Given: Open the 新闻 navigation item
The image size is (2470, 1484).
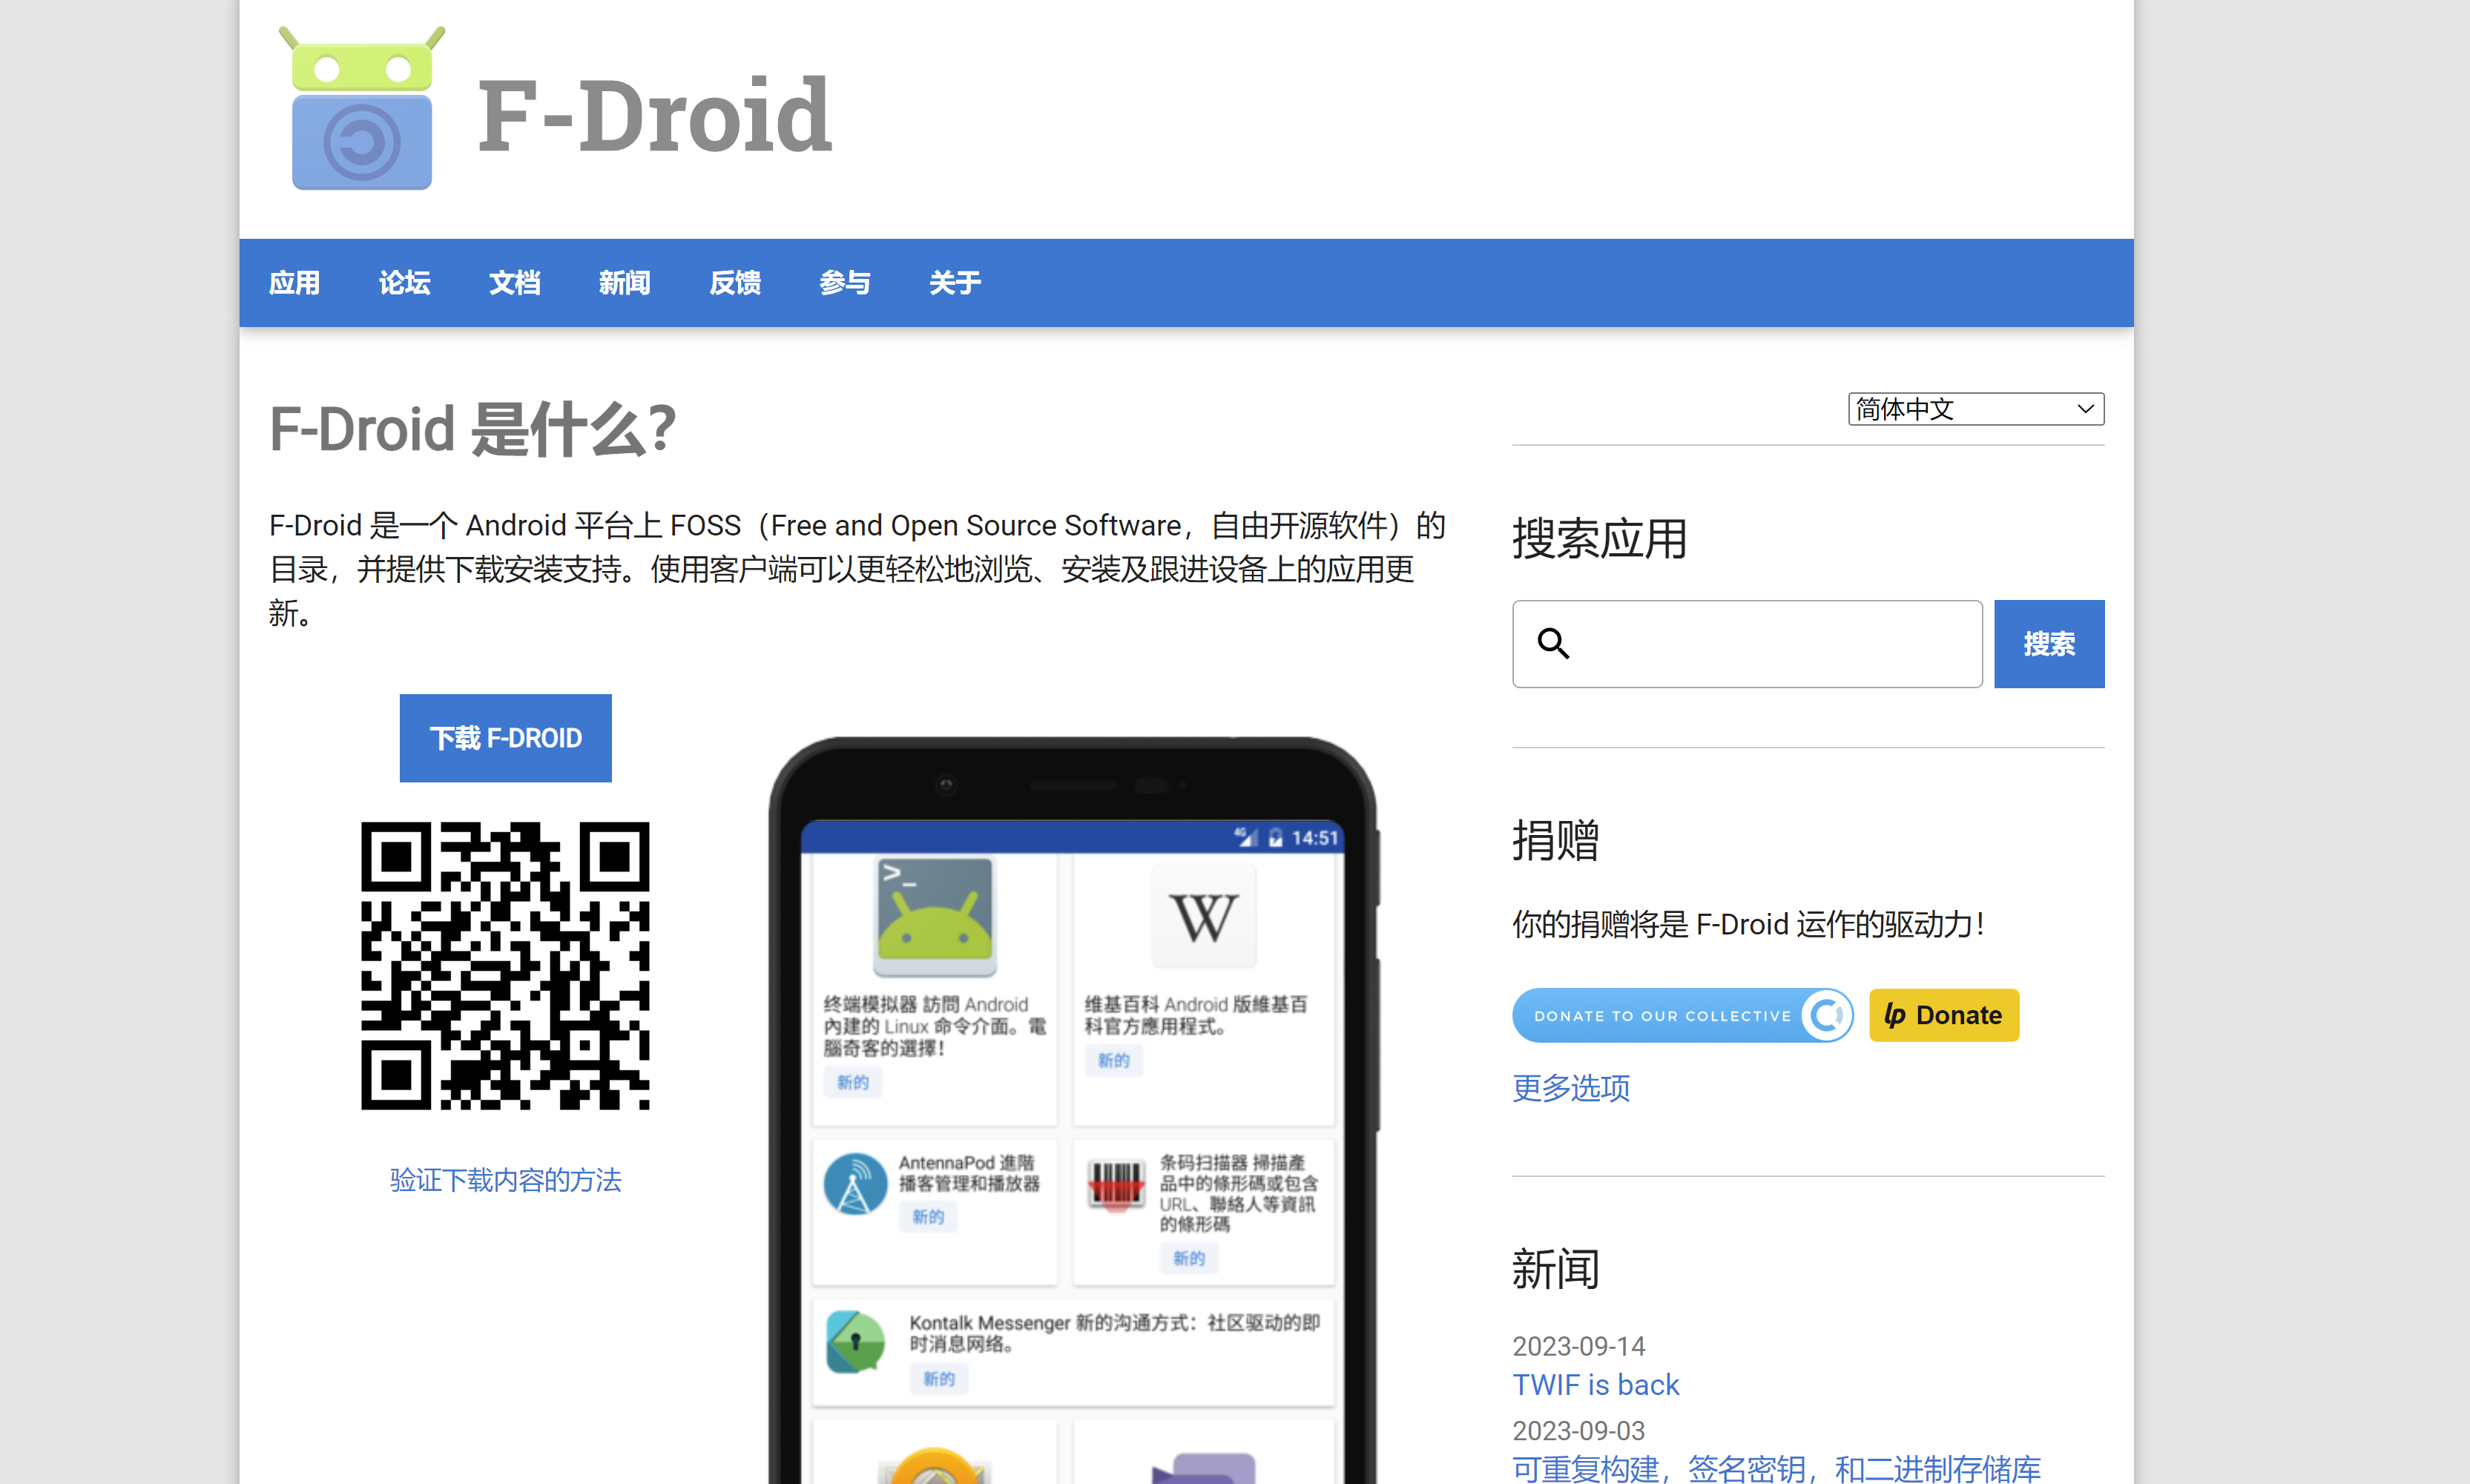Looking at the screenshot, I should [624, 283].
